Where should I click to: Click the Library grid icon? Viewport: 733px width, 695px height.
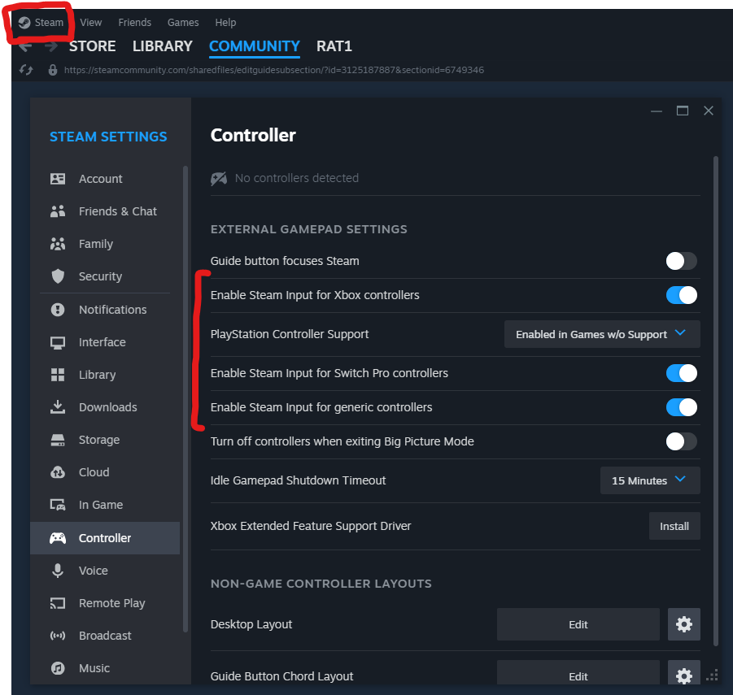[x=58, y=375]
